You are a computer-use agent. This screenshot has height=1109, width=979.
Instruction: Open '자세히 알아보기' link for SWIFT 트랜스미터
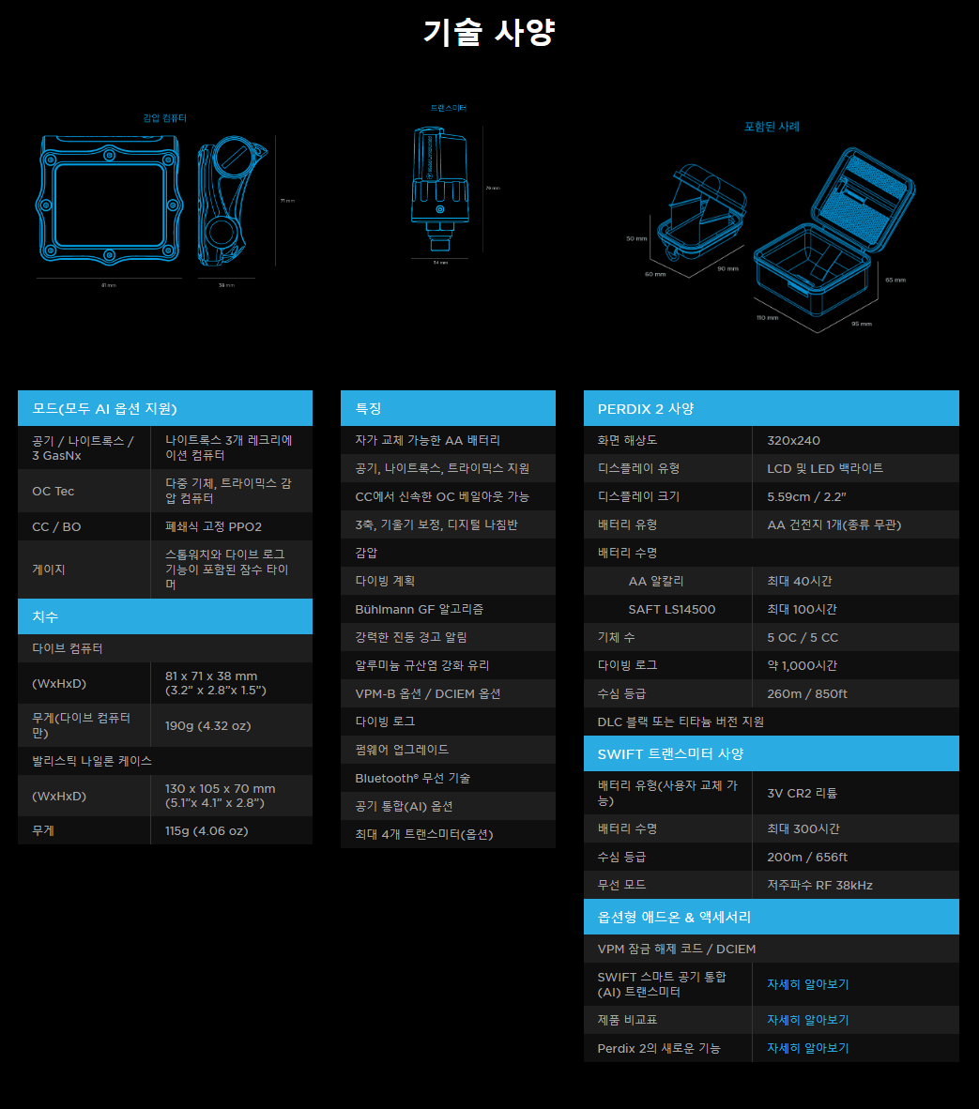point(807,984)
